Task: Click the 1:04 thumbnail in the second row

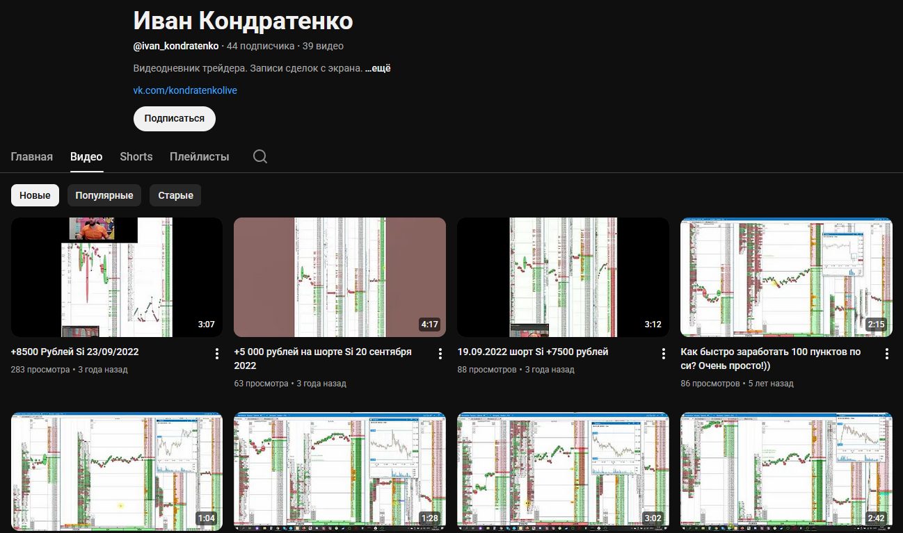Action: tap(116, 471)
